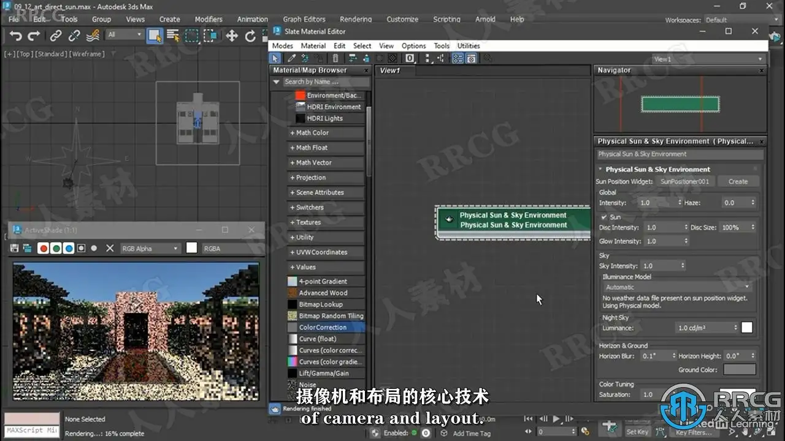Toggle Window/Crossing selection mode
This screenshot has width=785, height=441.
[x=210, y=36]
